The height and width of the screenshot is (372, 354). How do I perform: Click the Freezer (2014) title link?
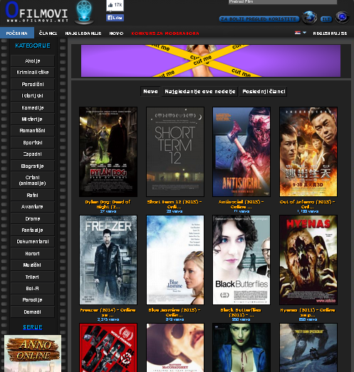pyautogui.click(x=108, y=312)
